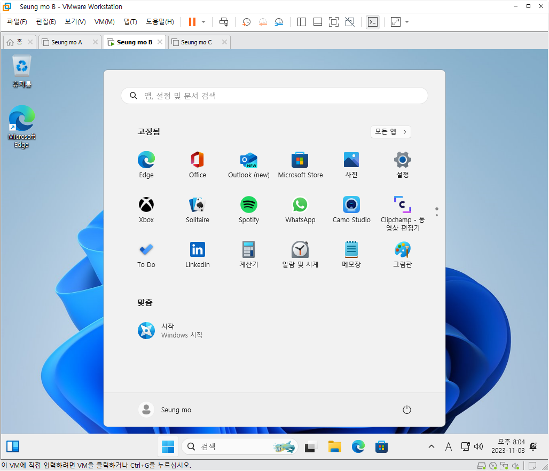549x471 pixels.
Task: Expand the power options dropdown arrow
Action: [x=203, y=22]
